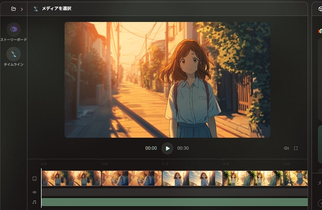Click the video track icon
The image size is (322, 210).
point(35,178)
